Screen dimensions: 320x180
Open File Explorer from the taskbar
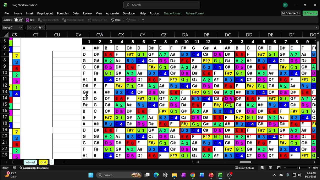[x=174, y=175]
